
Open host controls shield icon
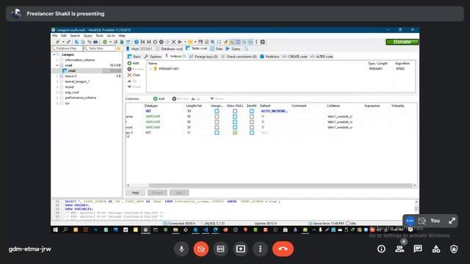coord(454,249)
